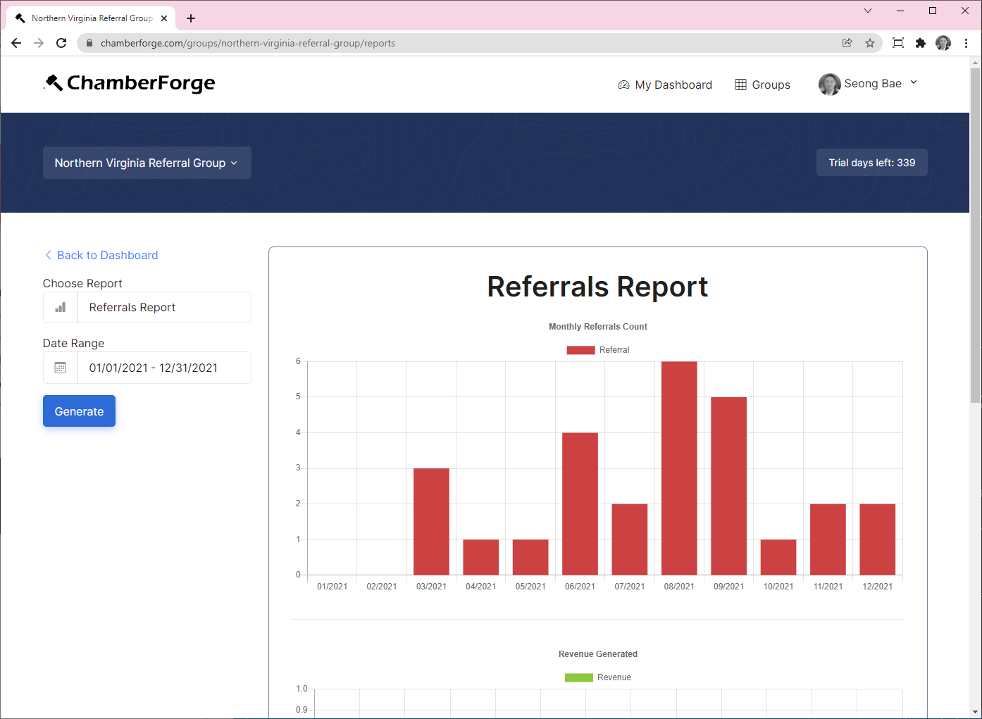Expand the Seong Bae account menu
The image size is (982, 719).
(x=868, y=83)
